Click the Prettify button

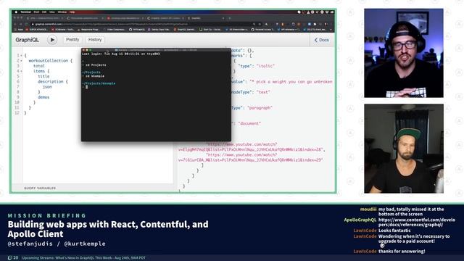tap(72, 40)
